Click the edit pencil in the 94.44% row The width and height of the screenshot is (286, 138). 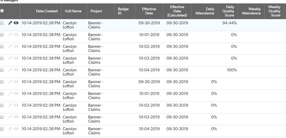(10, 23)
